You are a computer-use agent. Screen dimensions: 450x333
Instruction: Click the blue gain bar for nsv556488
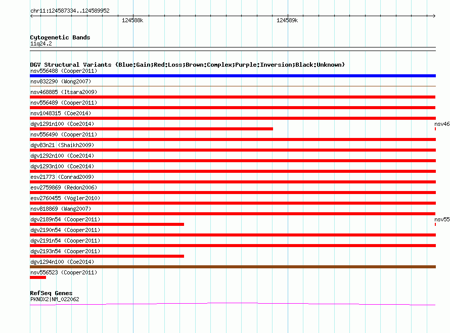coord(233,76)
